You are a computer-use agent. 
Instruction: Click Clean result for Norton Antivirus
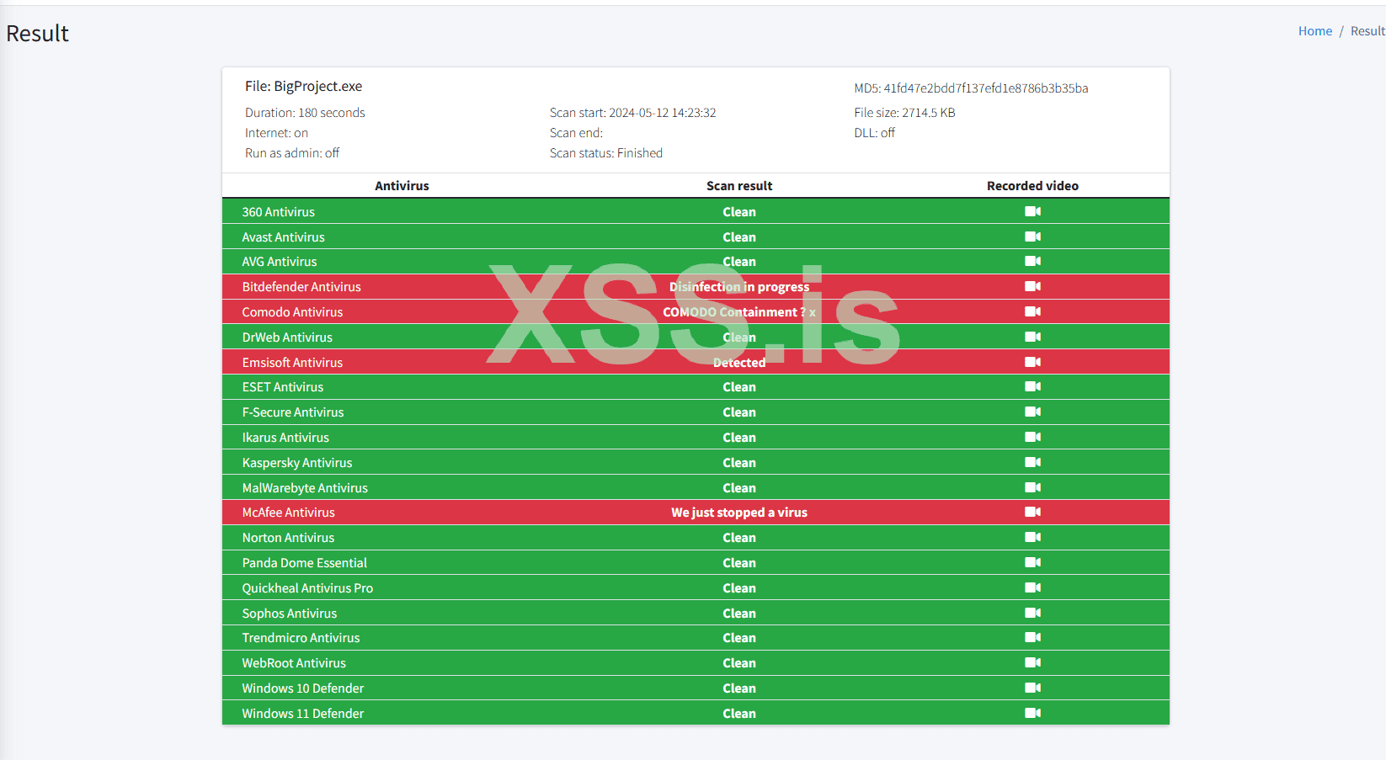(739, 538)
